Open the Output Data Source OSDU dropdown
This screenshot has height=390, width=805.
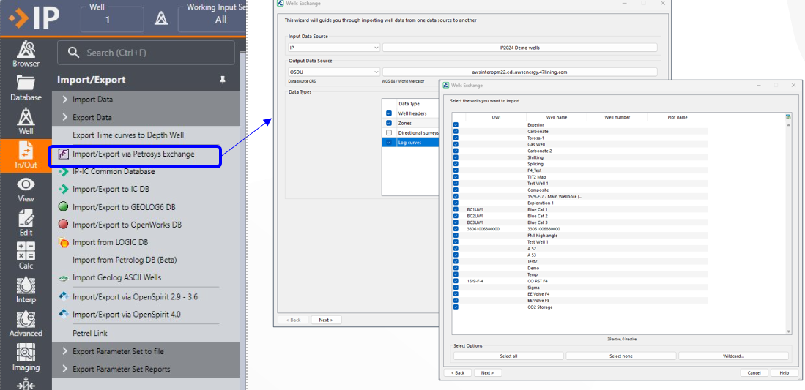(334, 72)
